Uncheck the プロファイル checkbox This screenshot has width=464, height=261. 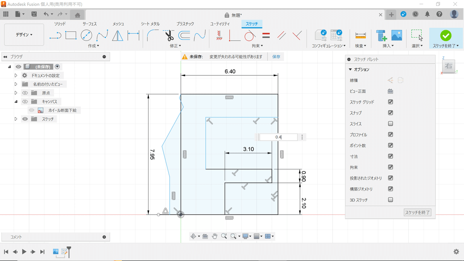tap(391, 135)
